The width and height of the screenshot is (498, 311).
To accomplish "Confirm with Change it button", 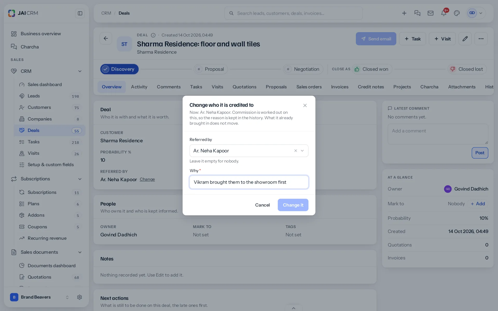I will point(293,205).
